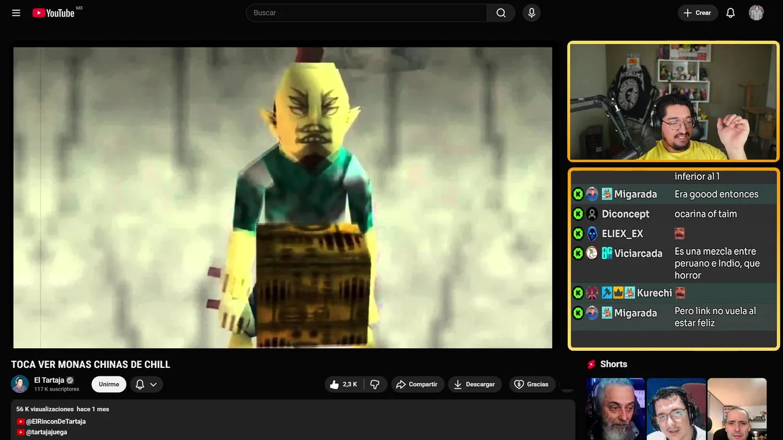Open the hamburger guide menu

(16, 13)
